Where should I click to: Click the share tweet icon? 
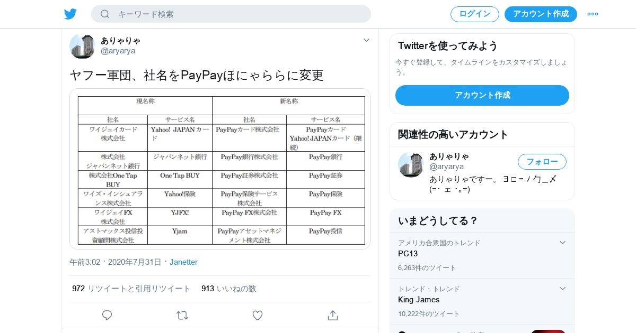(x=333, y=315)
